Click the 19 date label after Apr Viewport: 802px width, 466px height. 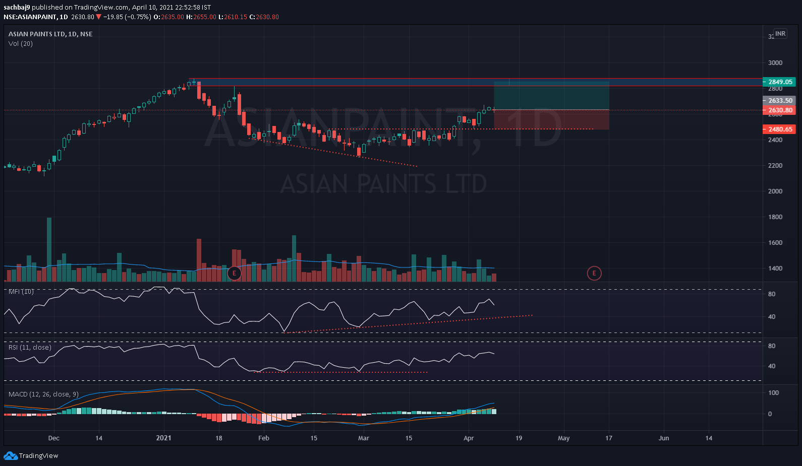[519, 438]
